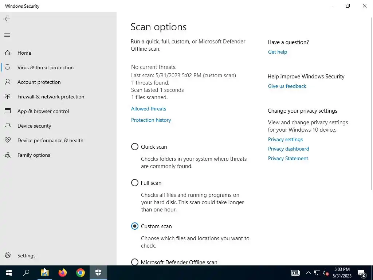Screen dimensions: 373x280
Task: Go to Firewall & network protection
Action: [51, 97]
